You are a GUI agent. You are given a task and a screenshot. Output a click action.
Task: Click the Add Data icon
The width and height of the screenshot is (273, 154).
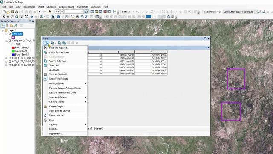50,12
